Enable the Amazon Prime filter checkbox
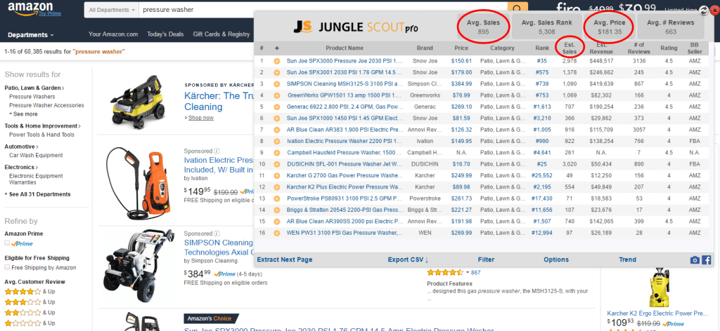 point(7,243)
